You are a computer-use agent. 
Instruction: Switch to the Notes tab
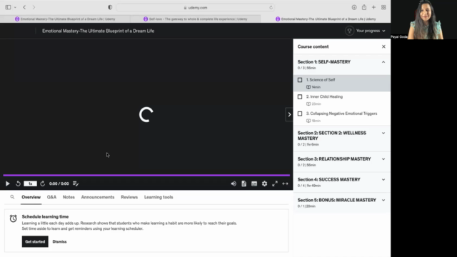click(69, 197)
